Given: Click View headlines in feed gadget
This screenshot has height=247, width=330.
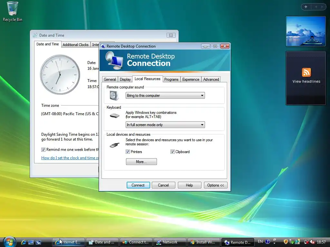Looking at the screenshot, I should (306, 81).
